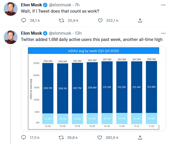Click the 'Wait, if I Tweet' tweet text
The width and height of the screenshot is (169, 144).
(x=60, y=11)
